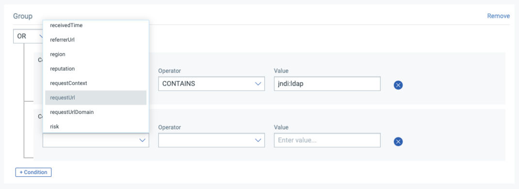
Task: Focus the Value field containing jndi:ldap
Action: [x=327, y=83]
